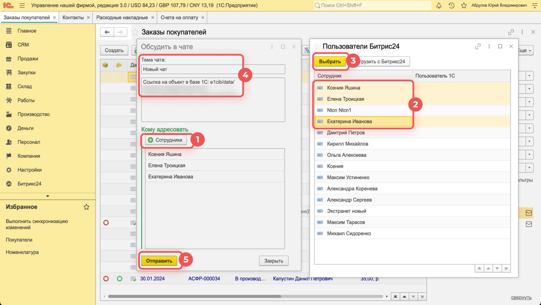Open the "Покупатели" favorite link

(19, 240)
